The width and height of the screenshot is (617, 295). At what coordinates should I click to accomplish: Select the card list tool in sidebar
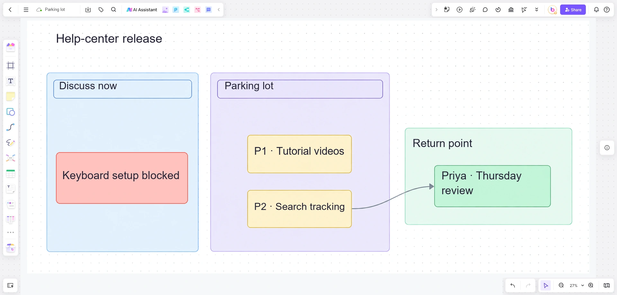point(11,204)
